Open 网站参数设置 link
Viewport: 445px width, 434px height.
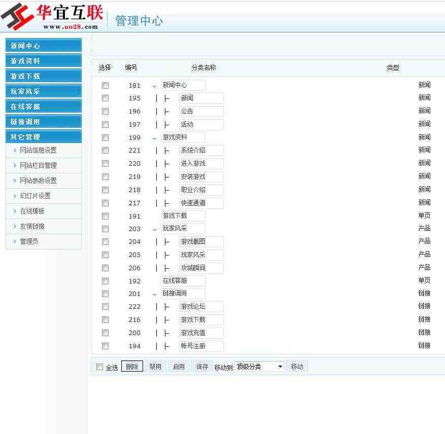[x=38, y=180]
